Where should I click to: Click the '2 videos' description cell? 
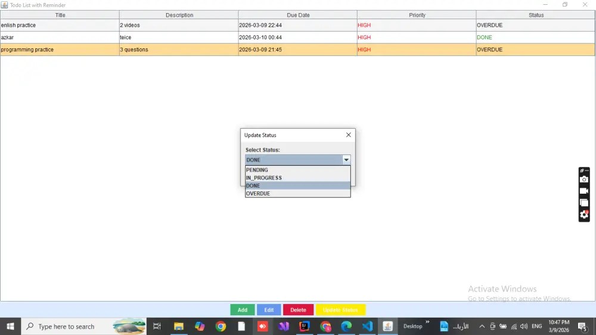coord(179,25)
